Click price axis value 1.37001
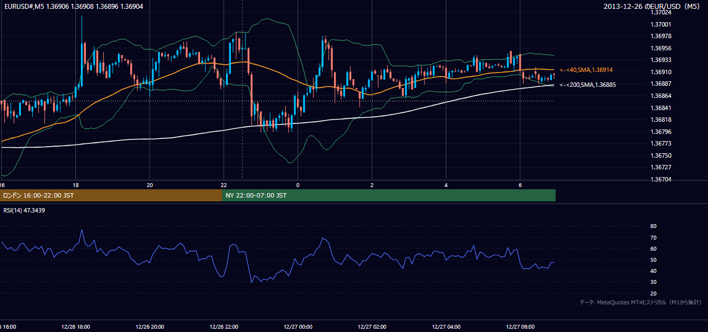The image size is (708, 332). click(661, 24)
